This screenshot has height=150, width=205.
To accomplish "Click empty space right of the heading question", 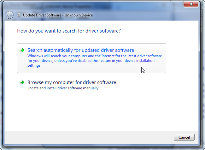I will (x=158, y=31).
